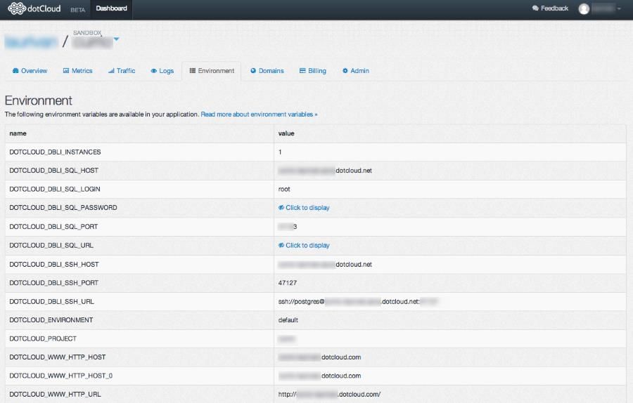Select DOTCLOUD_ENVIRONMENT name cell
This screenshot has height=403, width=633.
[x=139, y=320]
